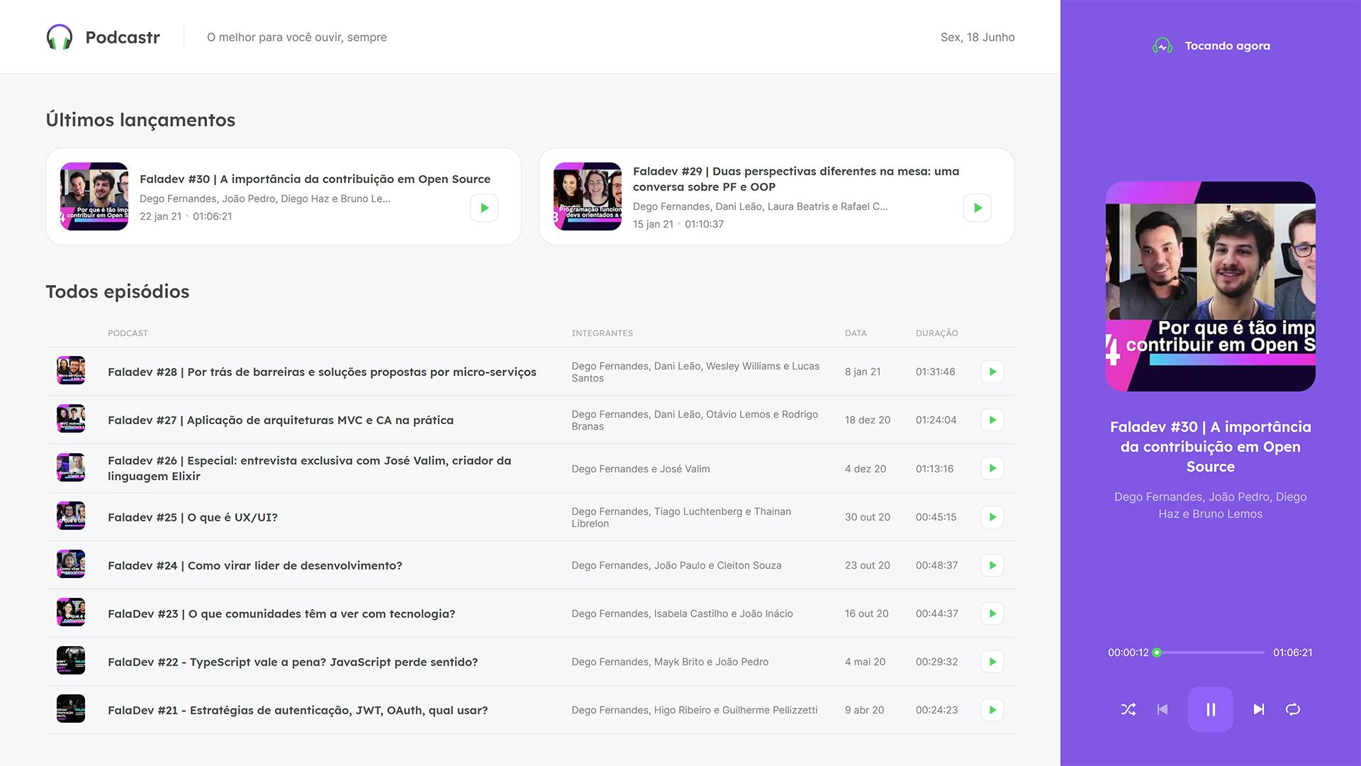Viewport: 1361px width, 766px height.
Task: Open Faladev #28 micro-serviços episode link
Action: pyautogui.click(x=322, y=372)
